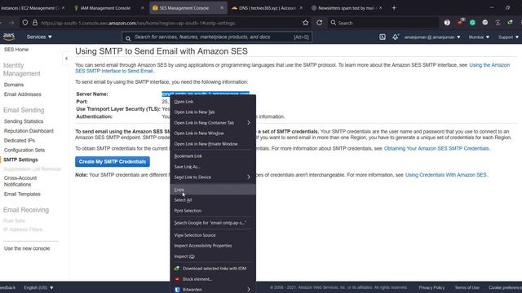Open Dedicated IPs in sidebar
This screenshot has height=293, width=522.
point(20,141)
